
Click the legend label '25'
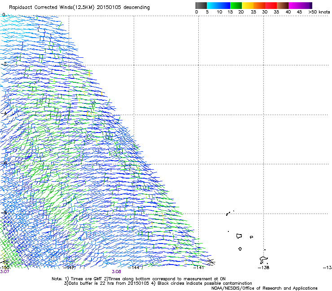[253, 12]
